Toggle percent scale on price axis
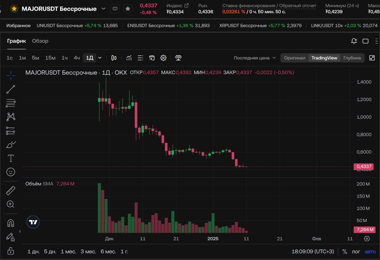This screenshot has height=260, width=380. tap(345, 251)
